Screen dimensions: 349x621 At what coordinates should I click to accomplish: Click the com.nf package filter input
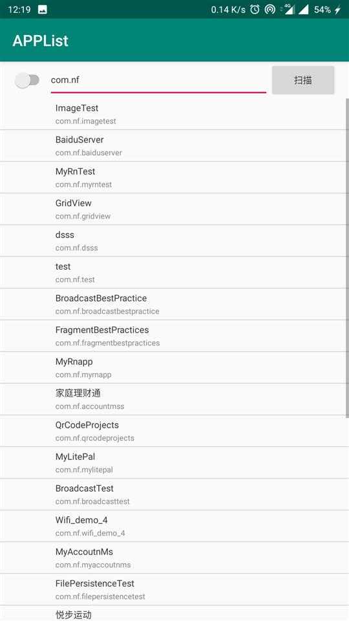[x=158, y=80]
